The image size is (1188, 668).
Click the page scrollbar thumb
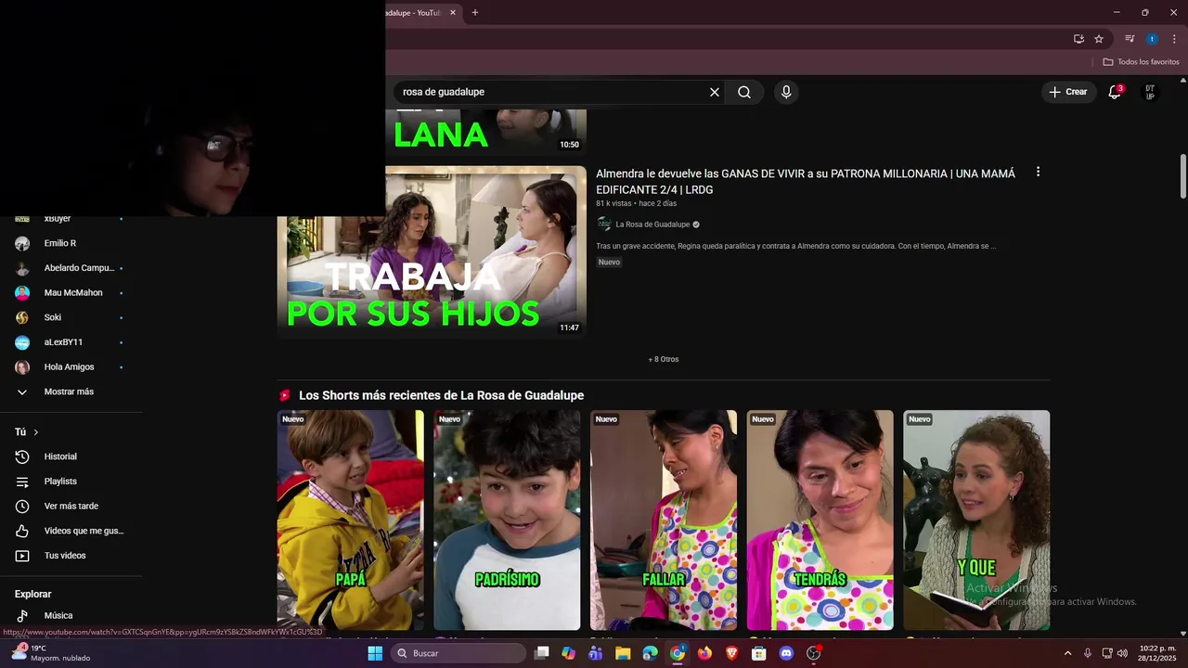pyautogui.click(x=1183, y=175)
